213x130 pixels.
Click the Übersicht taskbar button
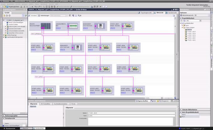(26, 128)
